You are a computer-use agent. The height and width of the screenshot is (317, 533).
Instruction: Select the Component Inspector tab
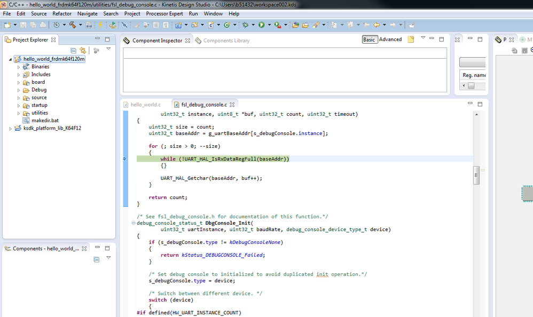point(157,41)
